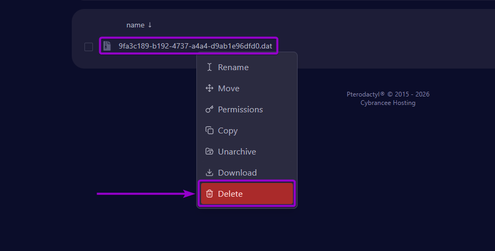Open Permissions from the context menu

(x=240, y=110)
